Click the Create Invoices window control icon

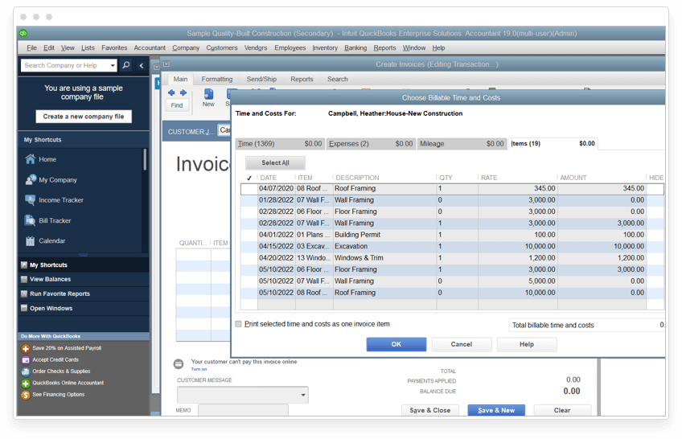click(x=166, y=64)
